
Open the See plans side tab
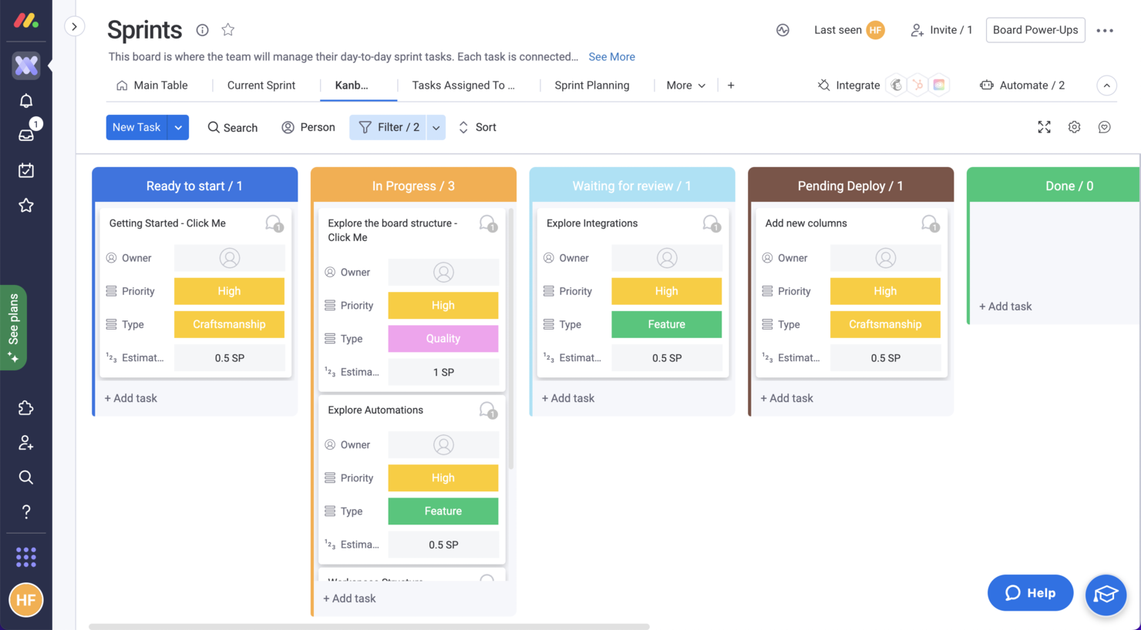[x=14, y=328]
